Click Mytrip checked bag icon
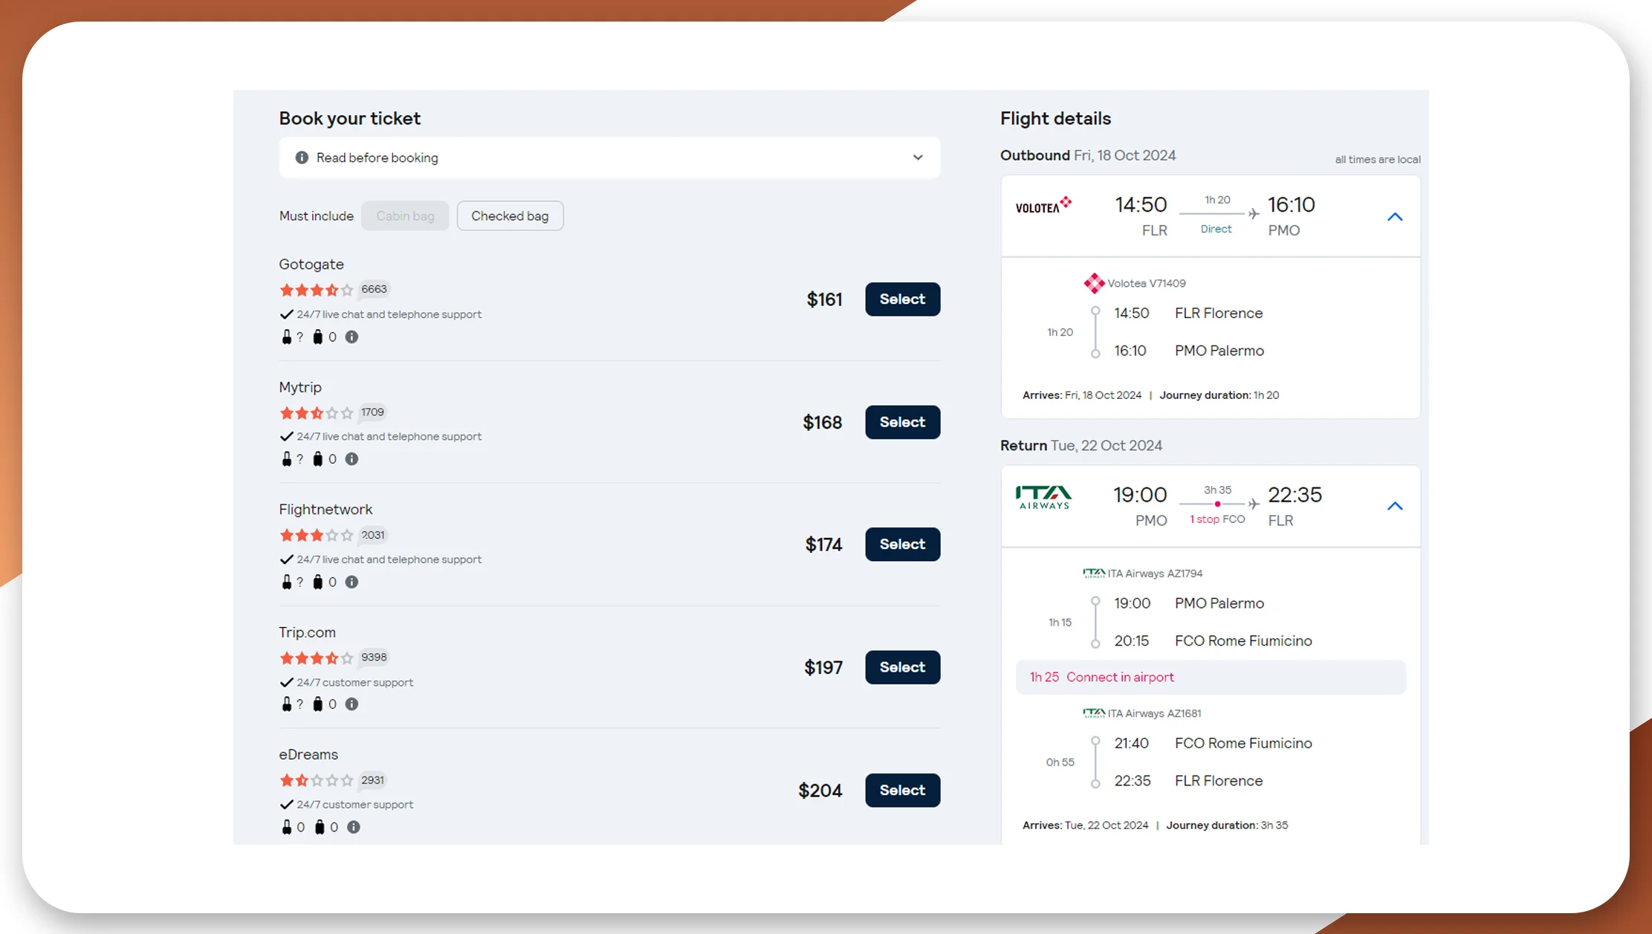 tap(318, 459)
